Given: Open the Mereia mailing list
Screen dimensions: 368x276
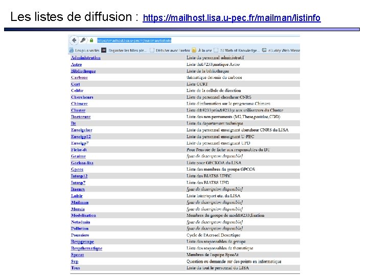Looking at the screenshot, I should [x=78, y=209].
